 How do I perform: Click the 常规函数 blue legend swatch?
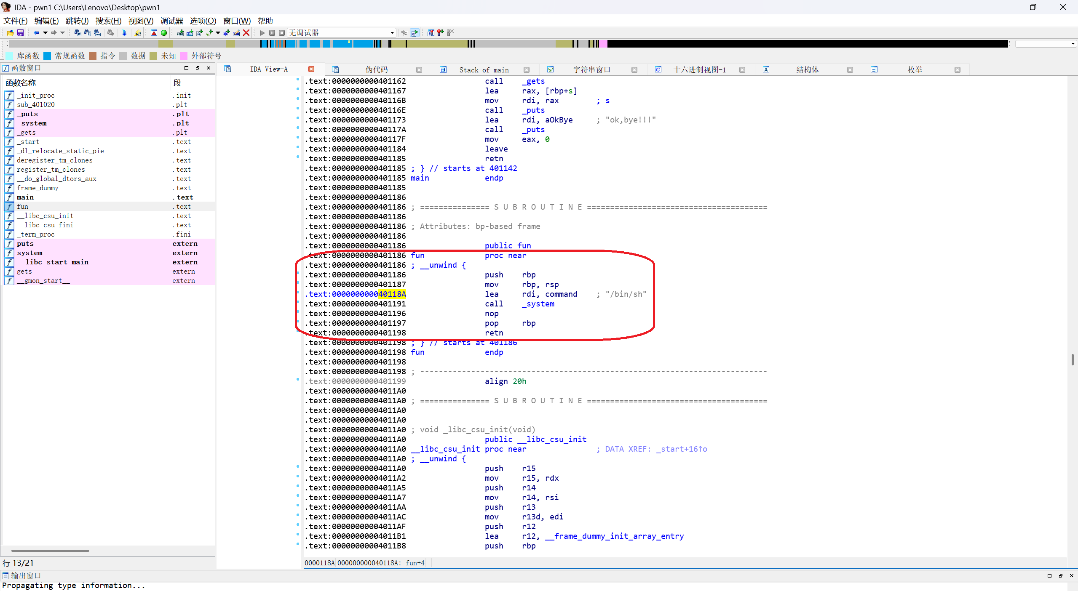48,56
